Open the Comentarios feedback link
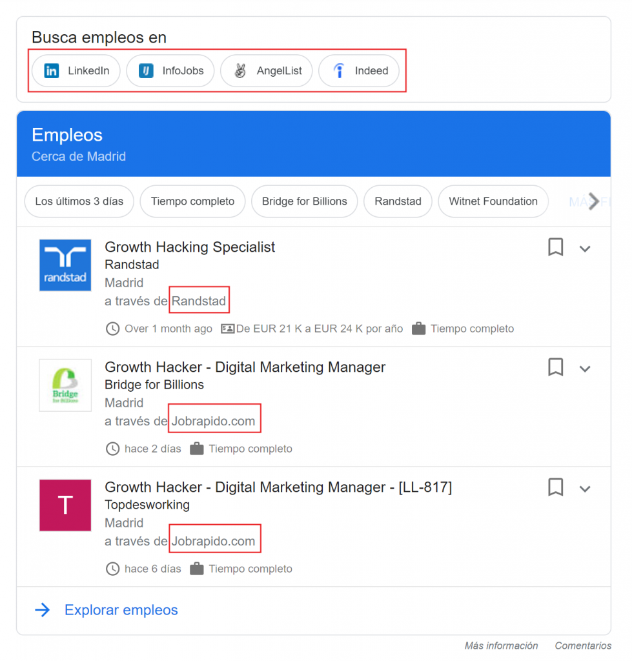Viewport: 632px width, 661px height. (583, 646)
